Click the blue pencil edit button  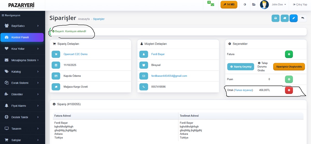point(293,18)
